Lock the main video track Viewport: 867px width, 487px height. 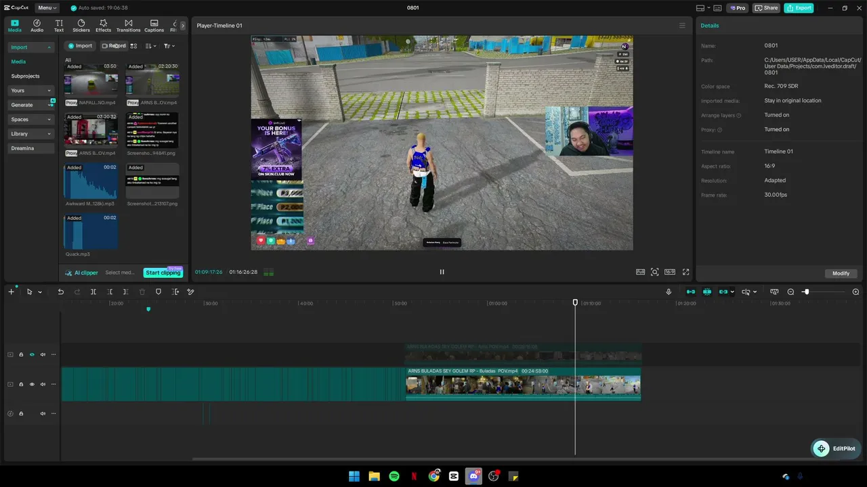21,384
